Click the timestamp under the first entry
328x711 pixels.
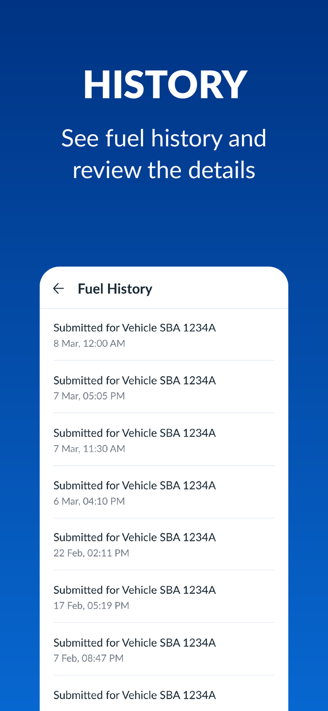coord(89,343)
